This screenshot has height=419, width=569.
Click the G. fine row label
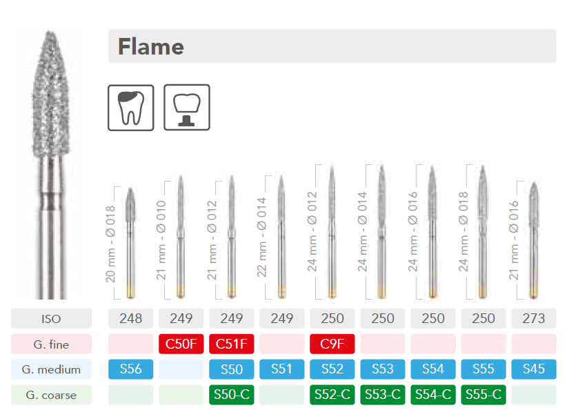(x=51, y=344)
